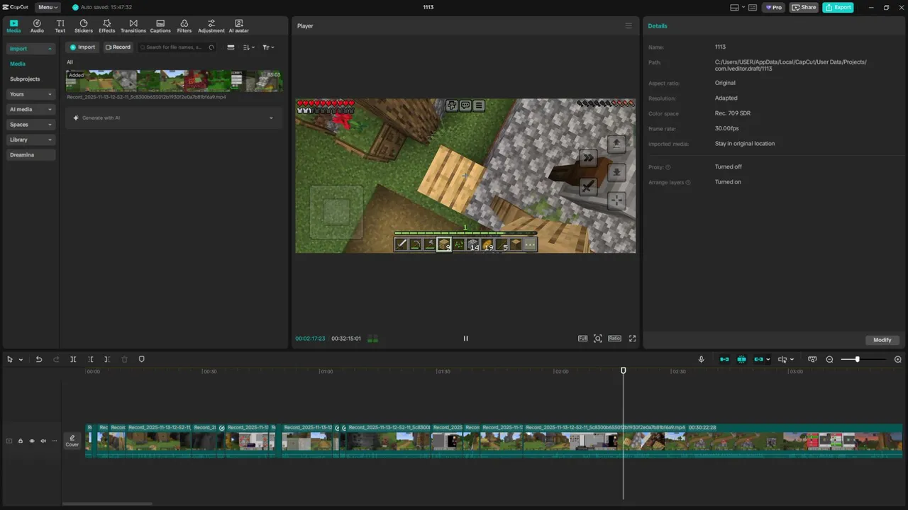Expand the Yours section
This screenshot has height=510, width=908.
[x=31, y=94]
